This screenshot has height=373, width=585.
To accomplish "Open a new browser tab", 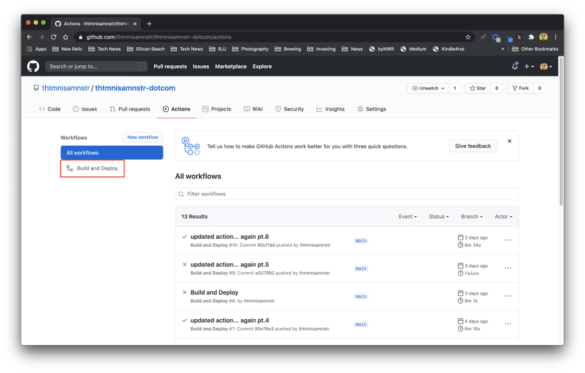I will [x=149, y=23].
